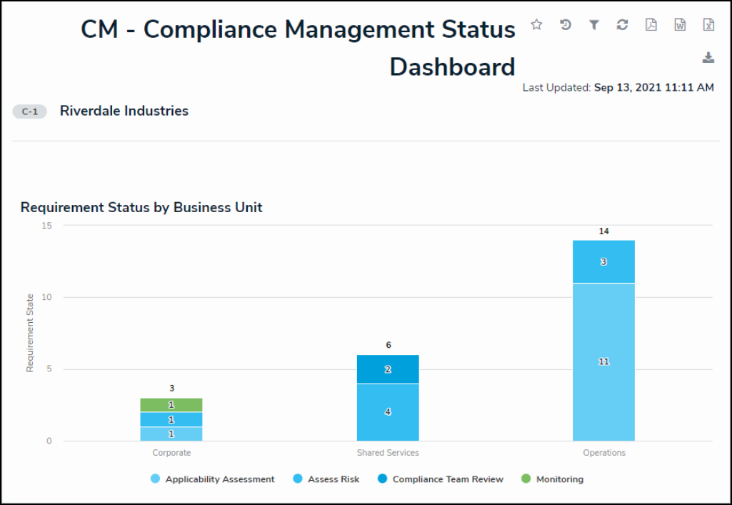
Task: Export the dashboard to Word
Action: point(680,25)
